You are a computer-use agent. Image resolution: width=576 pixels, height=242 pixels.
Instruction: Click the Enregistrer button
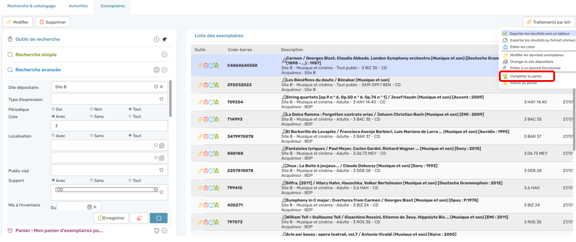click(111, 218)
